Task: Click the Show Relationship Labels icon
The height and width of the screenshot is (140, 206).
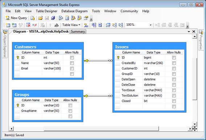Action: pyautogui.click(x=86, y=25)
